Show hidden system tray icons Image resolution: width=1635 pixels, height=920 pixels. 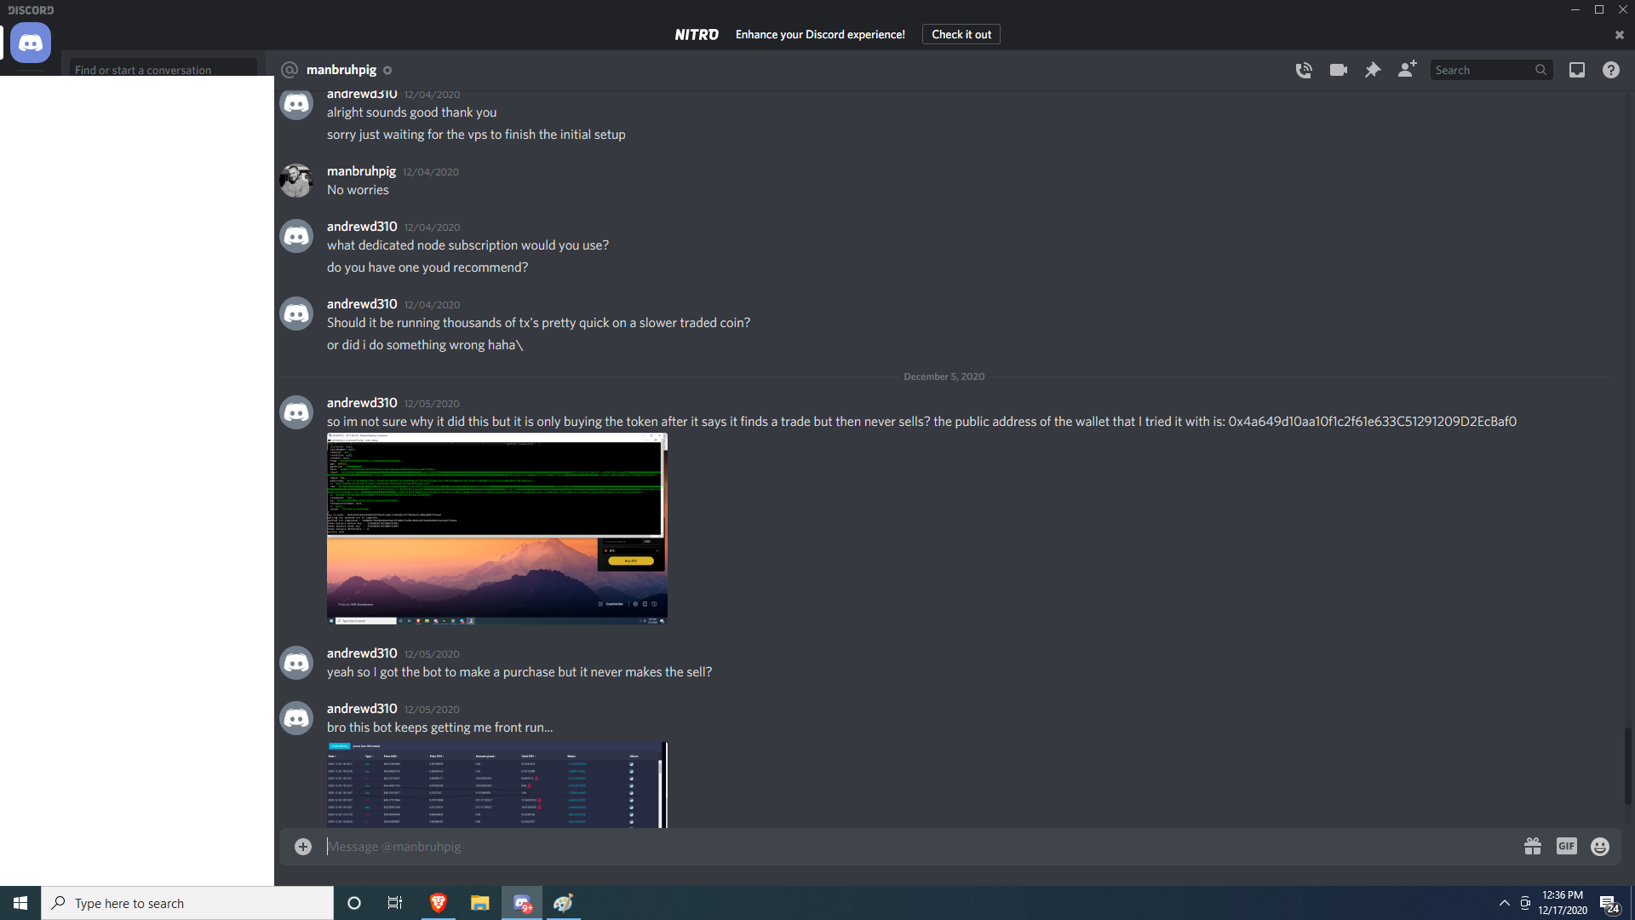tap(1504, 903)
